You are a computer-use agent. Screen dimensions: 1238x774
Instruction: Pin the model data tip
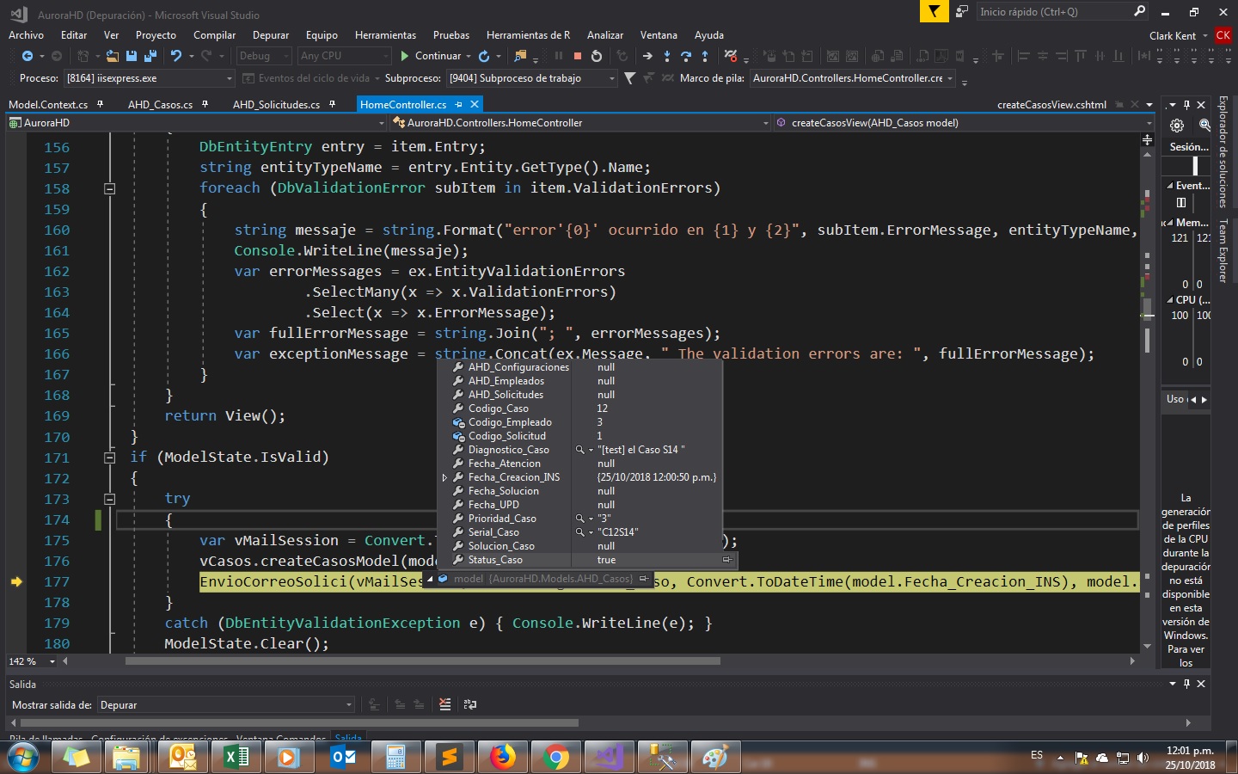tap(643, 579)
